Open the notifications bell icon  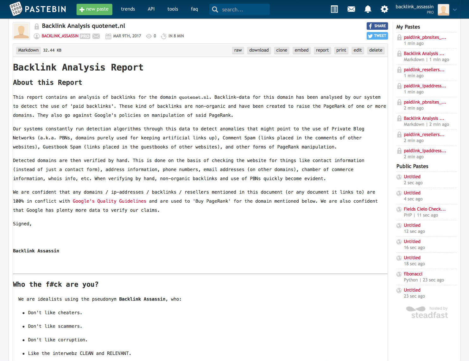coord(368,9)
